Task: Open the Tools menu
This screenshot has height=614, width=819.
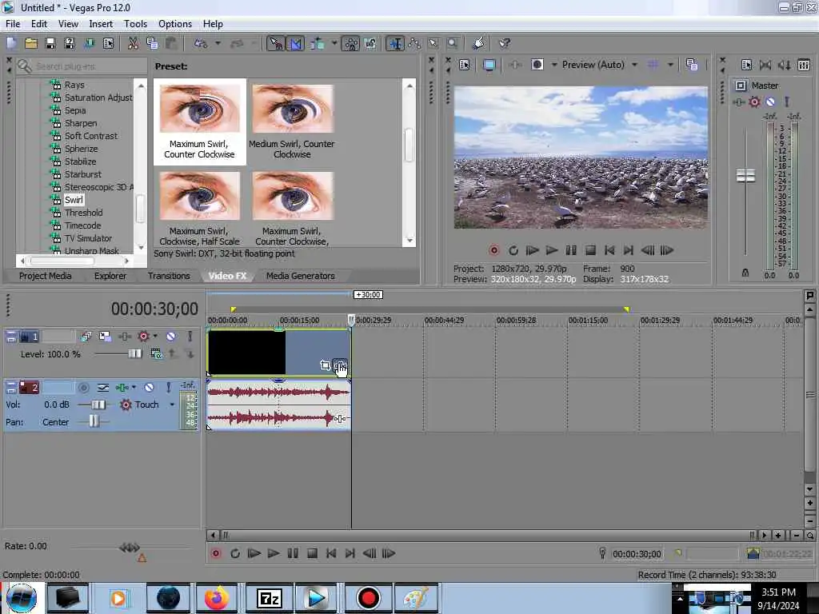Action: (136, 24)
